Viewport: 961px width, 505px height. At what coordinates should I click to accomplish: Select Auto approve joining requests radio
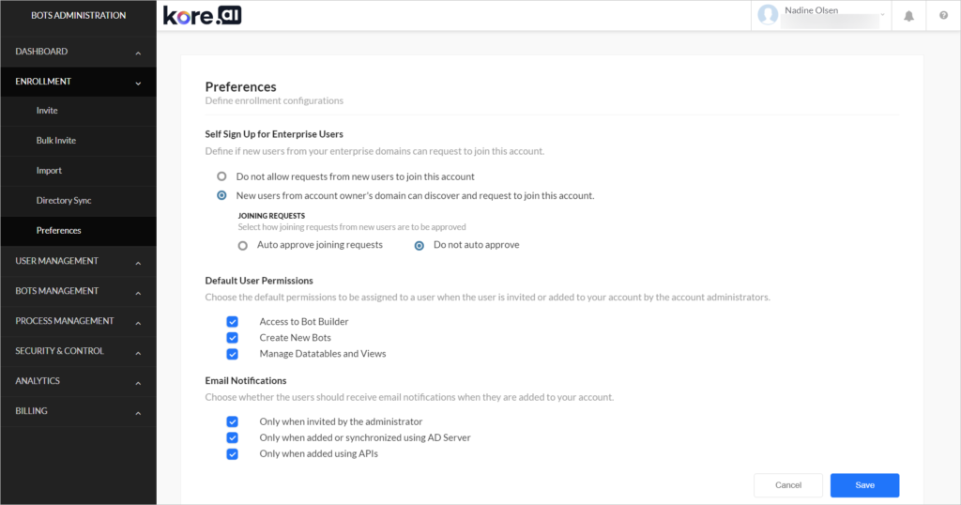click(243, 245)
